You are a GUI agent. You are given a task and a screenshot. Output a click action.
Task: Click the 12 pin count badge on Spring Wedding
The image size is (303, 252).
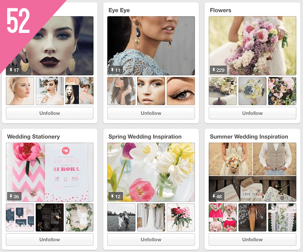[x=115, y=196]
